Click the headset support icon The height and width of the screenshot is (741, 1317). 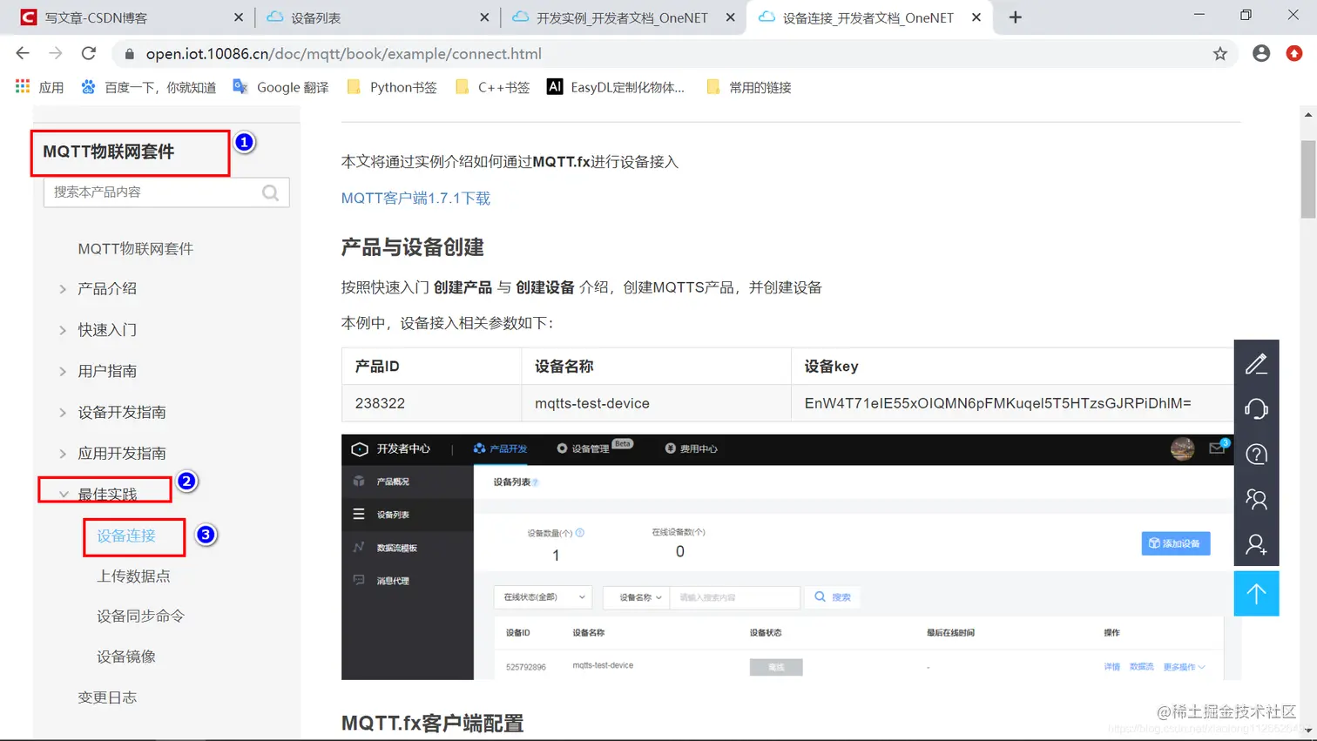point(1256,408)
